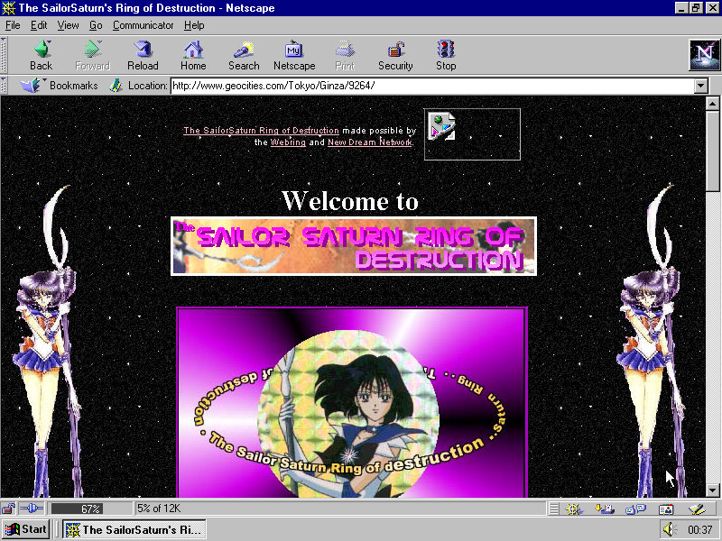Viewport: 722px width, 541px height.
Task: Click the Print toolbar button
Action: point(345,55)
